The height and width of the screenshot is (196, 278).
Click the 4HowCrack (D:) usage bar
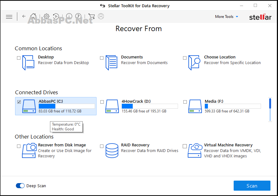pyautogui.click(x=150, y=106)
